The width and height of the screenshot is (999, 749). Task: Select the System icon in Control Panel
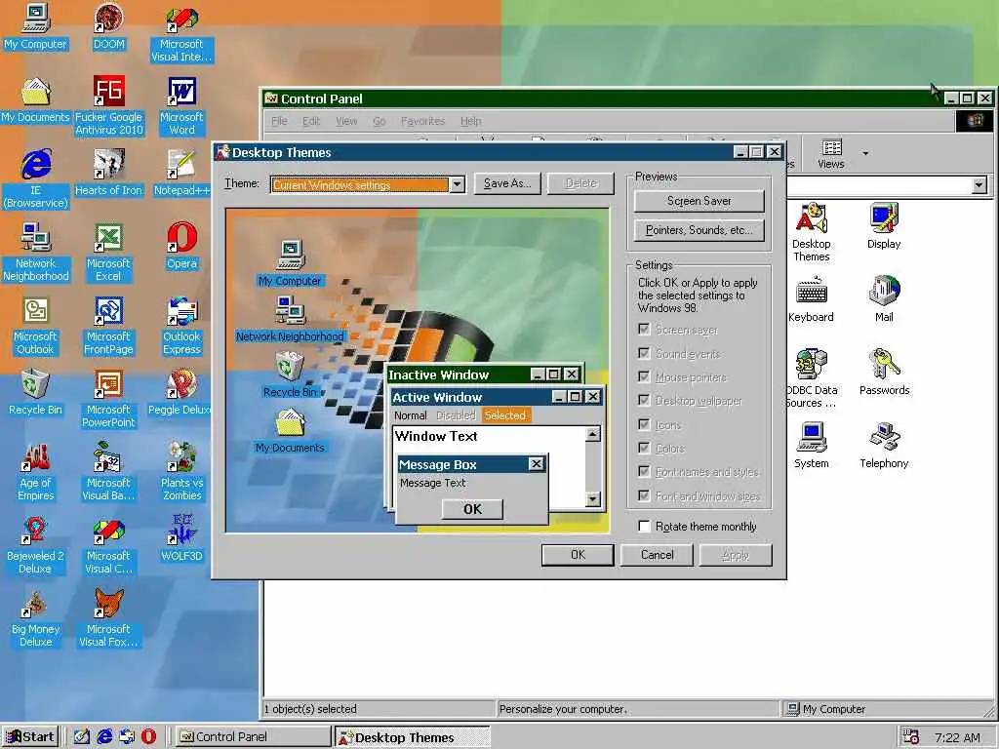[x=811, y=446]
